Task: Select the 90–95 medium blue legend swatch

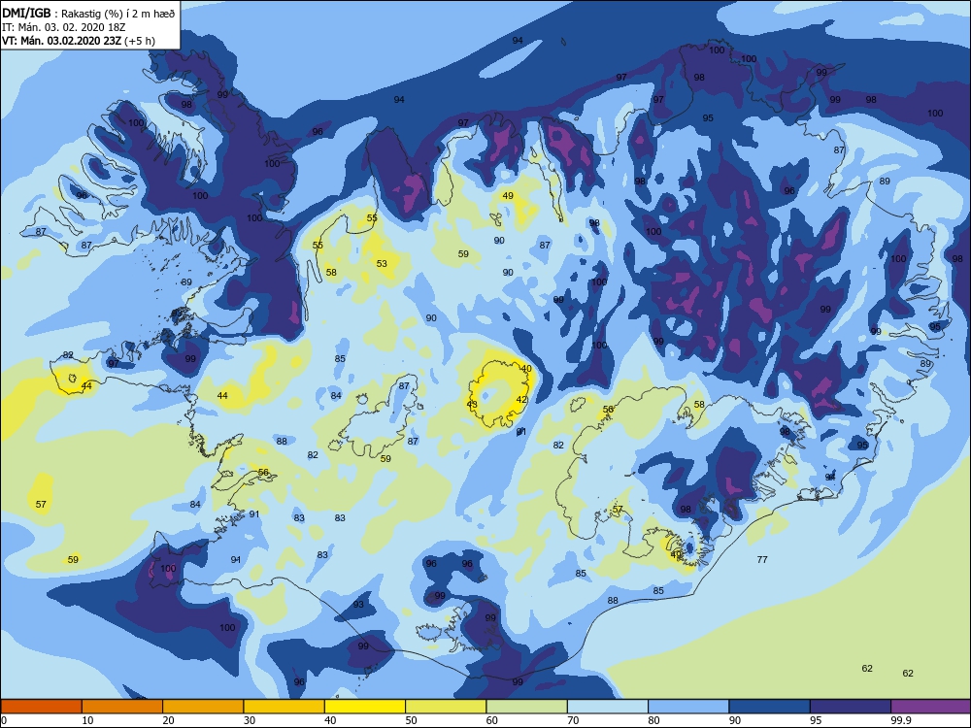Action: click(x=770, y=707)
